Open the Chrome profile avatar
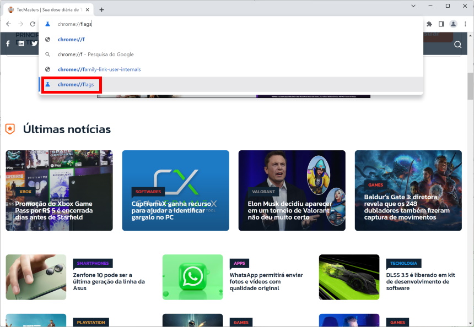The image size is (474, 327). [x=453, y=24]
